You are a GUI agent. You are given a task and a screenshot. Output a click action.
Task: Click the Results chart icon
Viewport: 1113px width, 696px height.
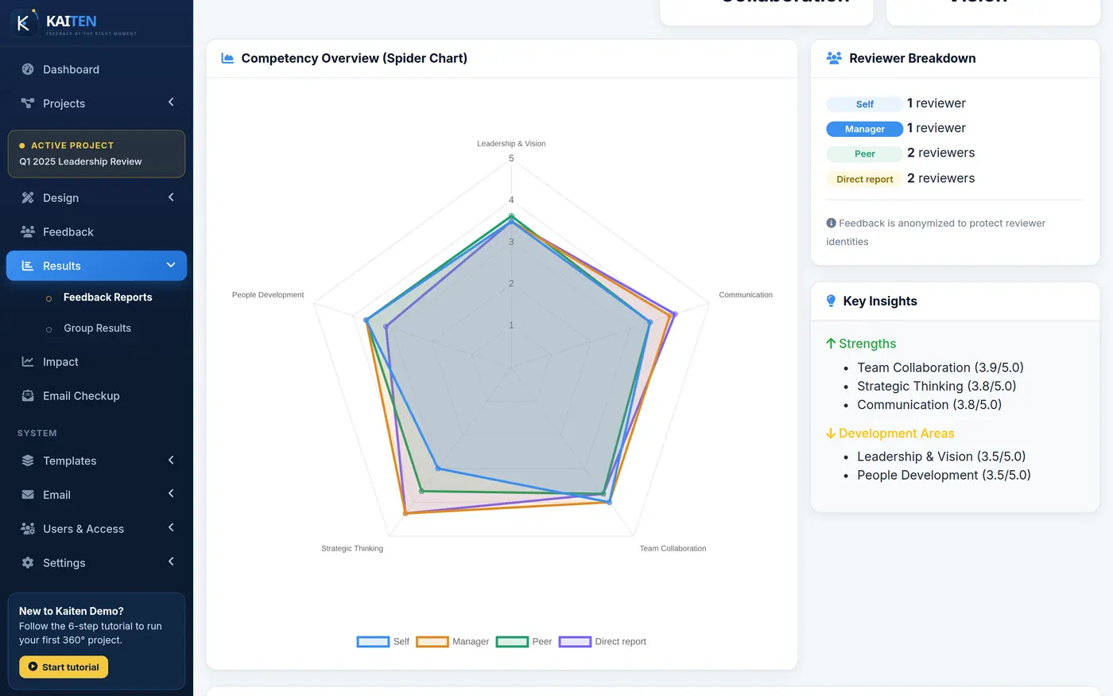(28, 266)
